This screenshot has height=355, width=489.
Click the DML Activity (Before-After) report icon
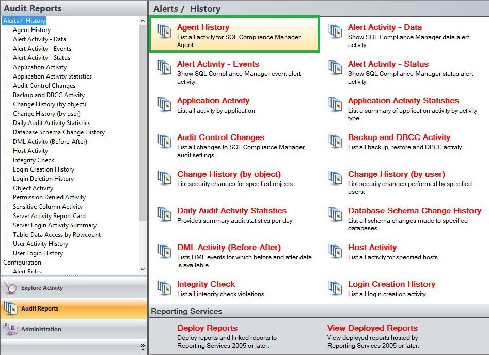[164, 251]
